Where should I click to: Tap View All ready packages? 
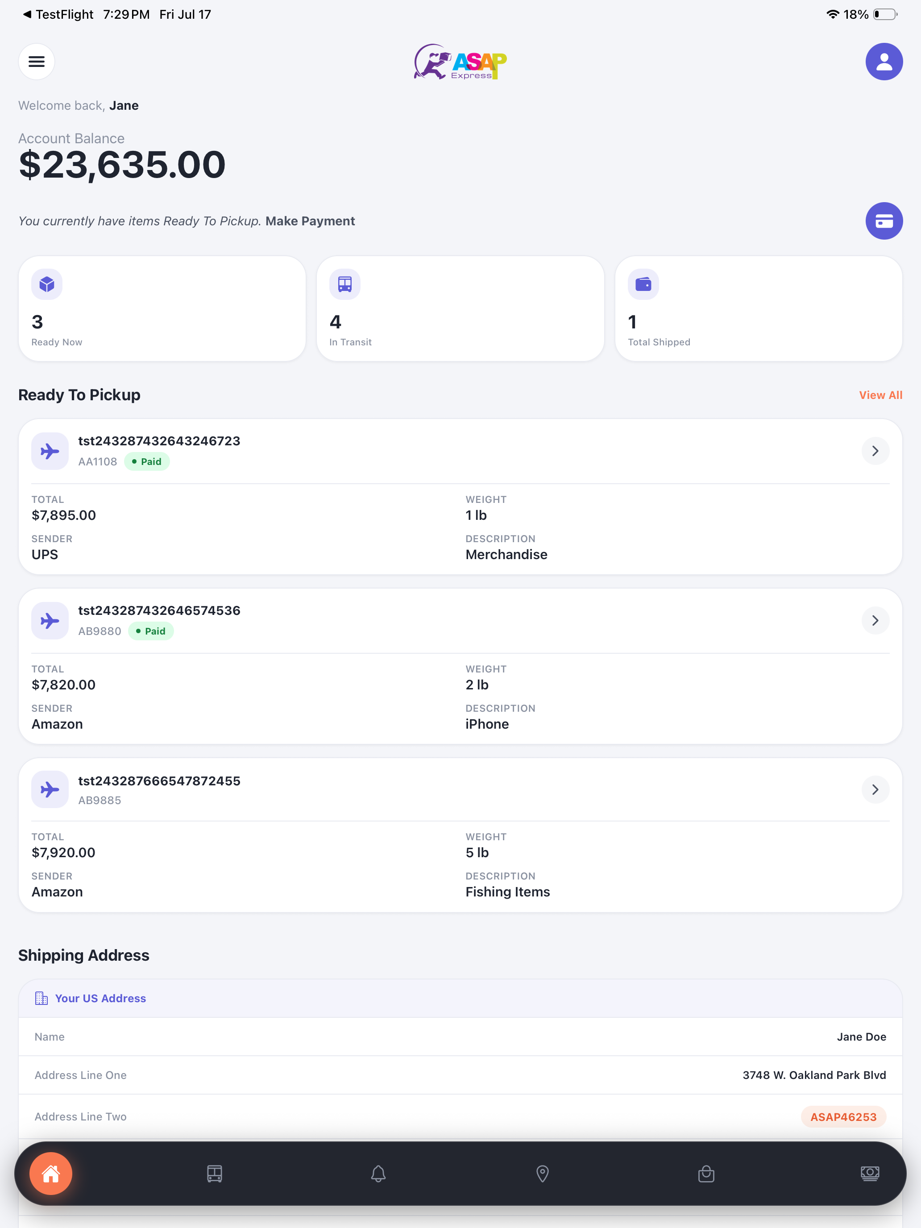tap(880, 395)
